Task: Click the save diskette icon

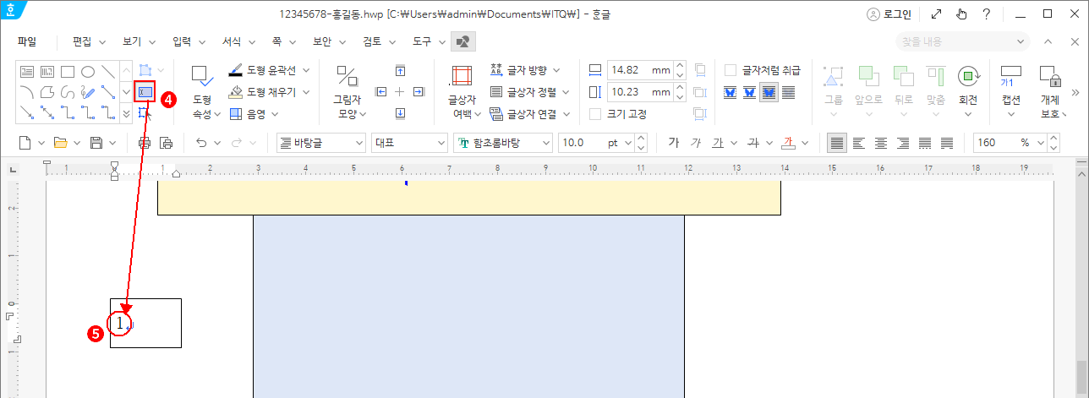Action: (96, 143)
